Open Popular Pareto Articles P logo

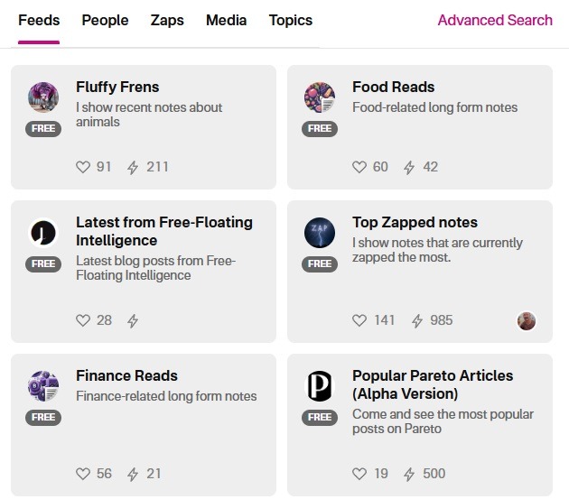click(320, 386)
